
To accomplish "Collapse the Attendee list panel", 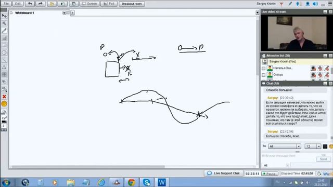I will coord(325,56).
